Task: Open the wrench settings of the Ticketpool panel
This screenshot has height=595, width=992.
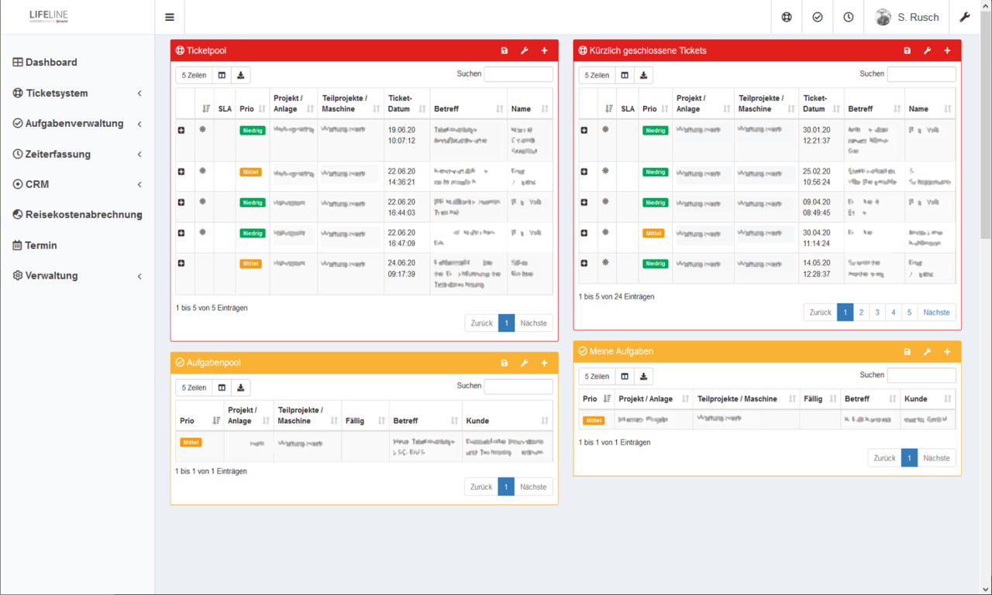Action: coord(525,50)
